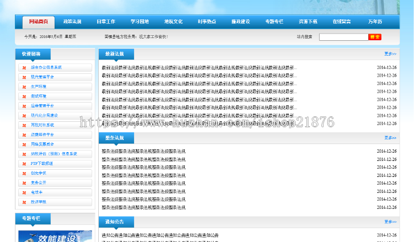Click the red icon beside 测试环境

[x=24, y=96]
